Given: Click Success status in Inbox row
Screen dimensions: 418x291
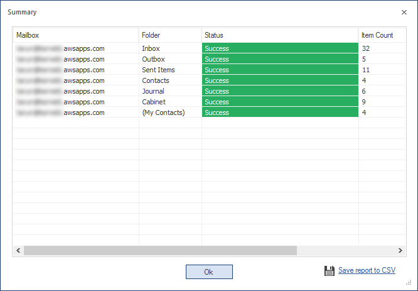Looking at the screenshot, I should 280,48.
